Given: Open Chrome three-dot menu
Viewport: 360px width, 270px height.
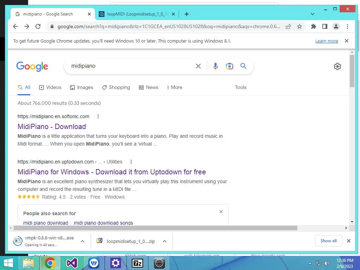Looking at the screenshot, I should [347, 26].
